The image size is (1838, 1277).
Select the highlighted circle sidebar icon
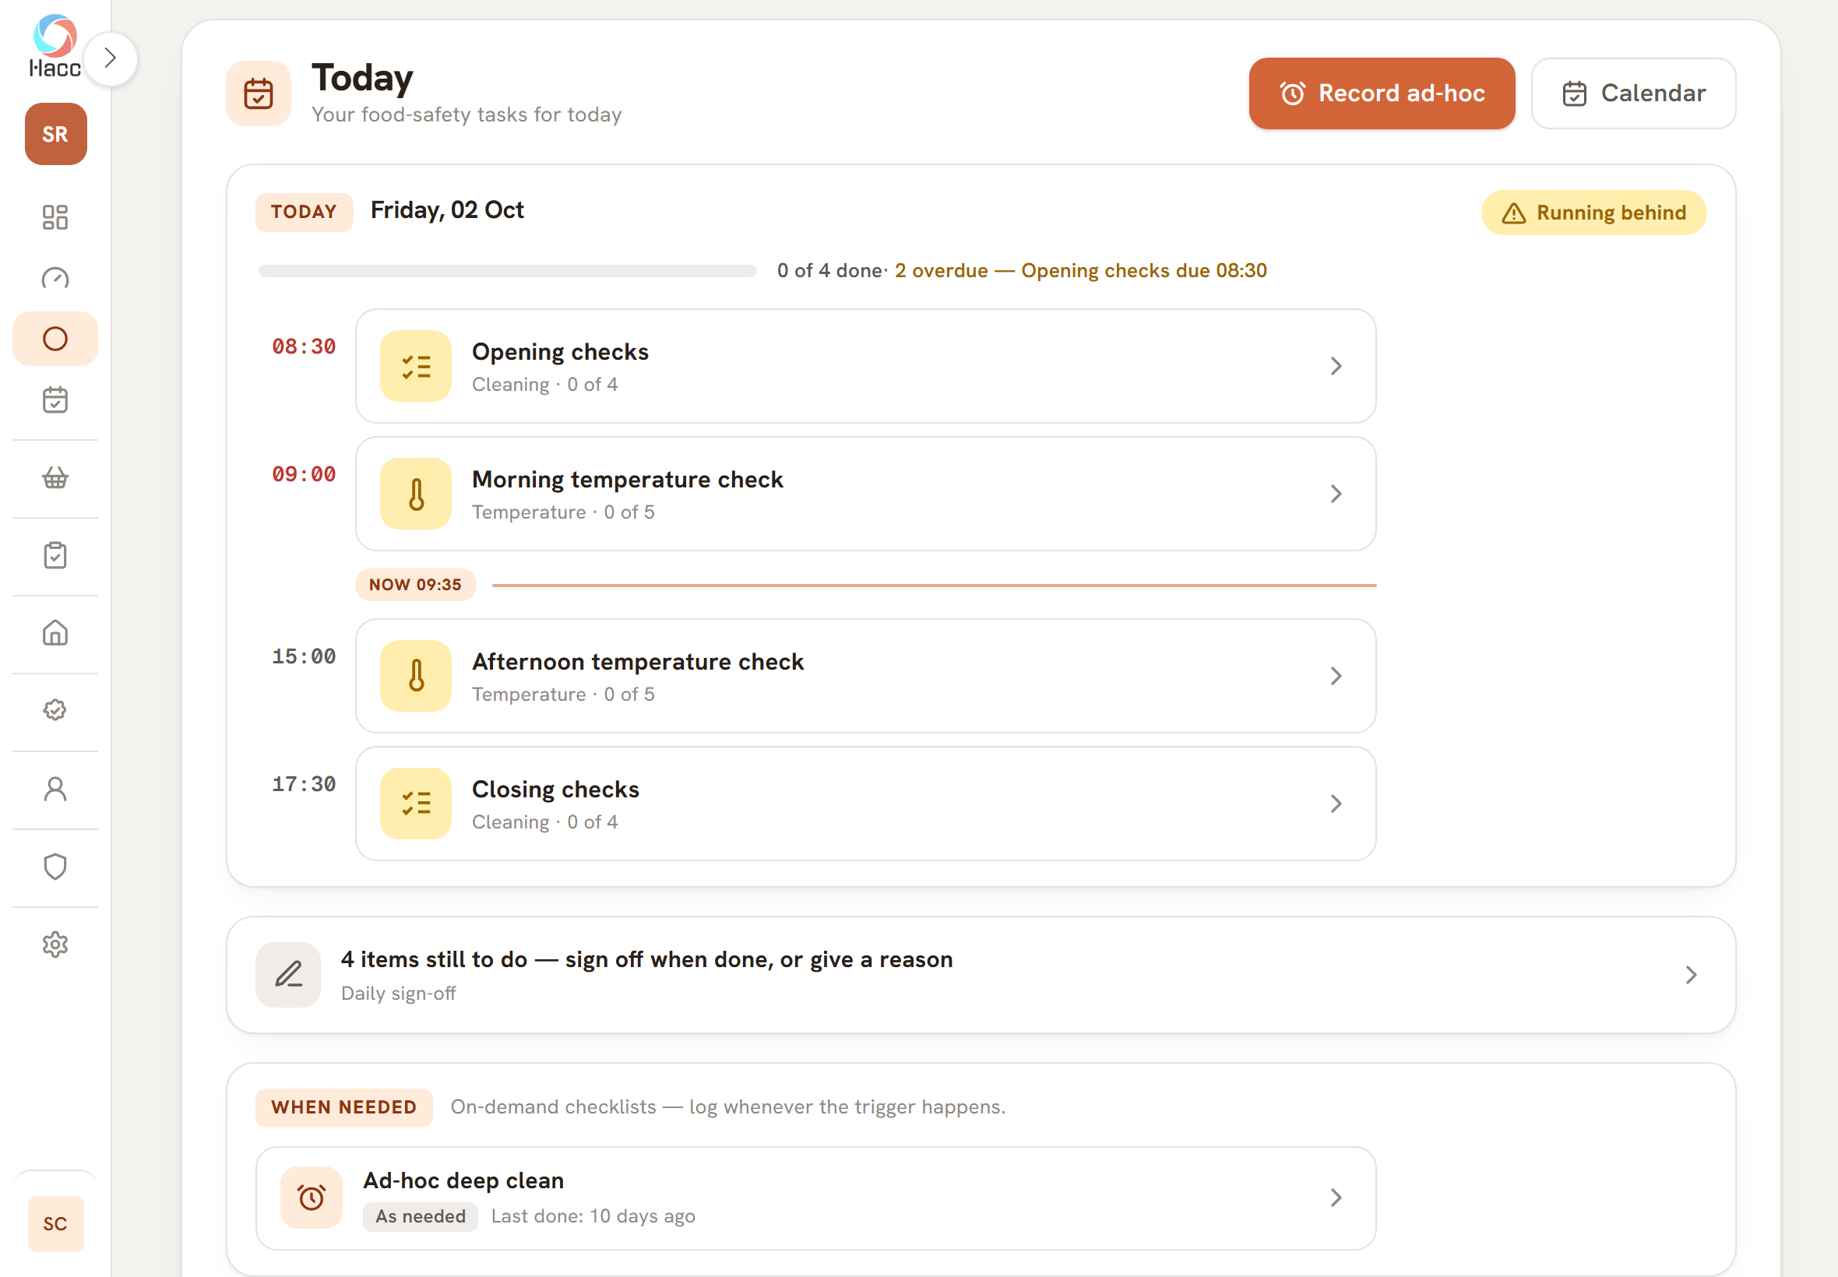click(55, 339)
